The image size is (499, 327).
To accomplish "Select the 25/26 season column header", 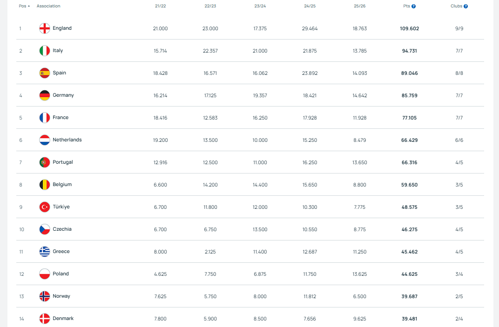I will [359, 6].
